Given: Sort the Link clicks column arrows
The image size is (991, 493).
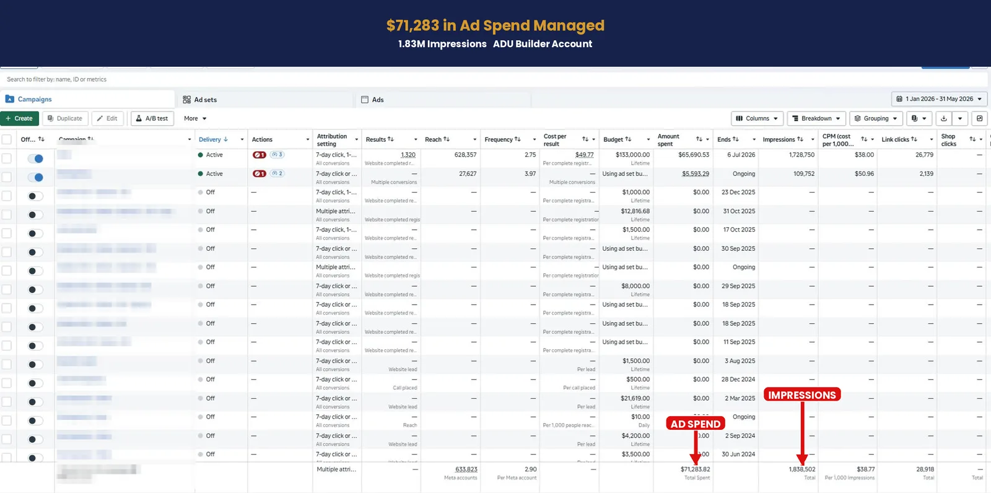Looking at the screenshot, I should (914, 139).
